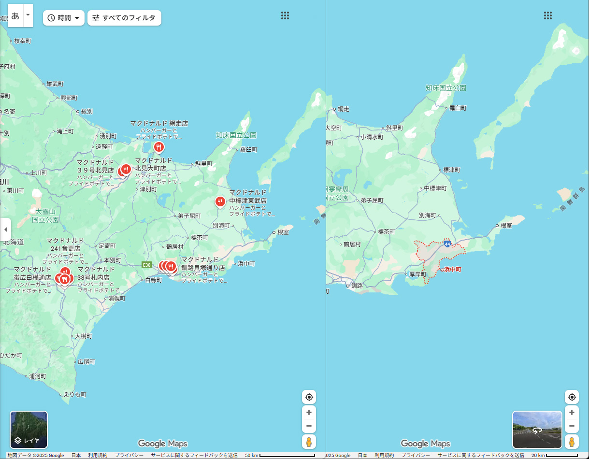Open 利用規約 link in left footer
Image resolution: width=589 pixels, height=459 pixels.
click(x=98, y=456)
